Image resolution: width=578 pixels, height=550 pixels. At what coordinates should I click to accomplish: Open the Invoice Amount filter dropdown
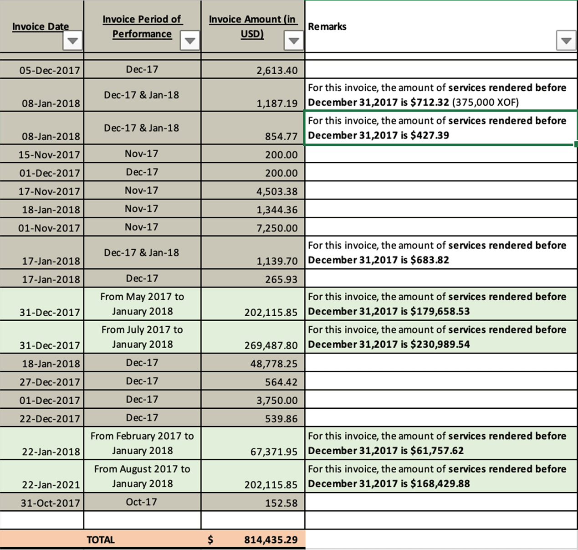pyautogui.click(x=294, y=41)
